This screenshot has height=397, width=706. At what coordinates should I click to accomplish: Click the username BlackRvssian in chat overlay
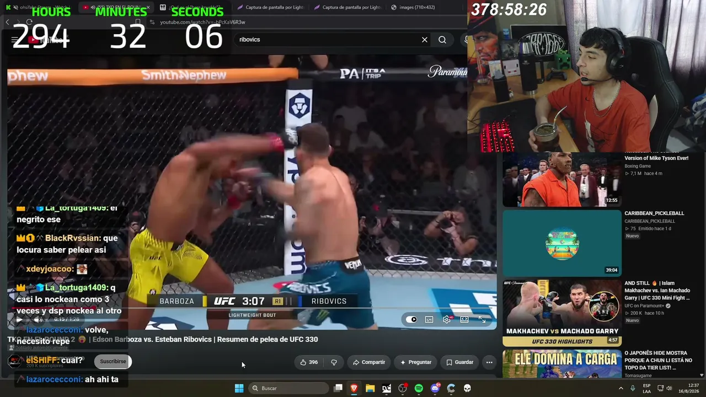(73, 238)
